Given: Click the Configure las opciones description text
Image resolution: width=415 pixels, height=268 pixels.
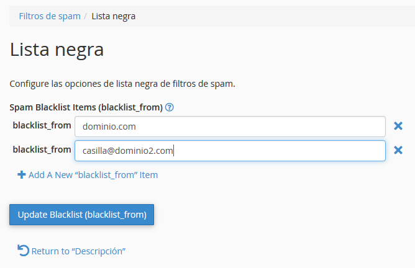Looking at the screenshot, I should [122, 84].
